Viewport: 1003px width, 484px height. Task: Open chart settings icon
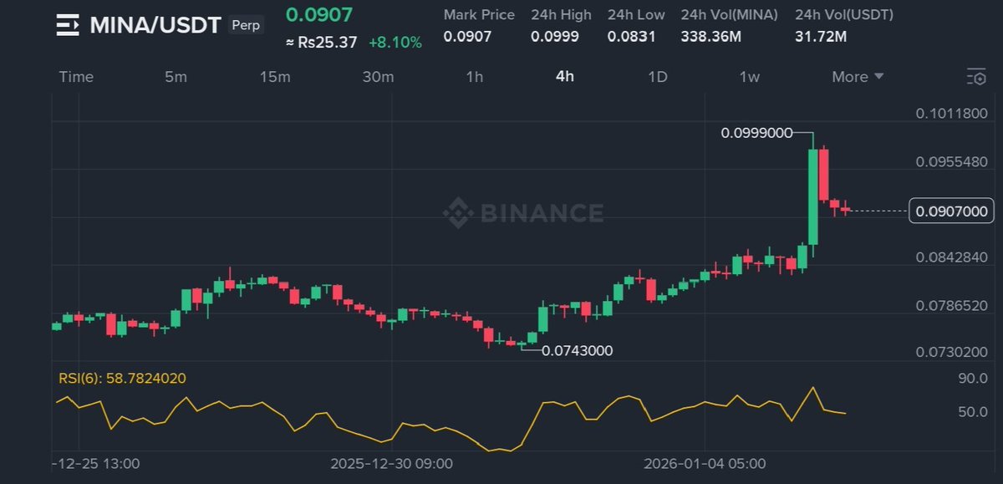point(975,77)
